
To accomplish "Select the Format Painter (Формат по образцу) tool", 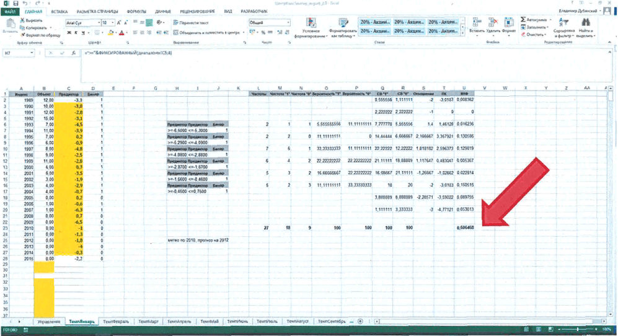I will click(22, 35).
